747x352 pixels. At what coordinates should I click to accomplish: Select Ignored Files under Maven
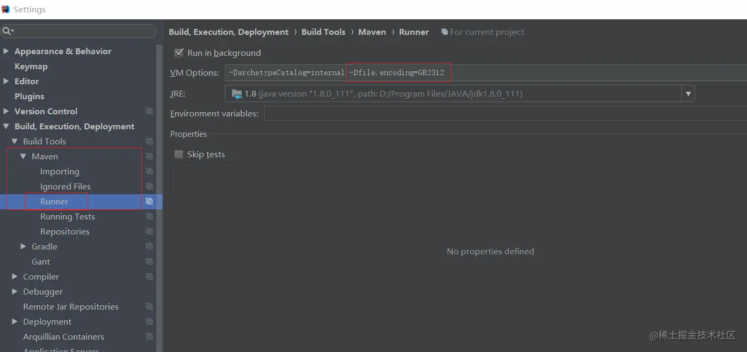pyautogui.click(x=66, y=187)
